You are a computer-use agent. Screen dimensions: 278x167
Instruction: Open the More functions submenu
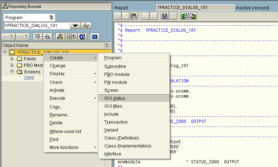click(x=64, y=147)
